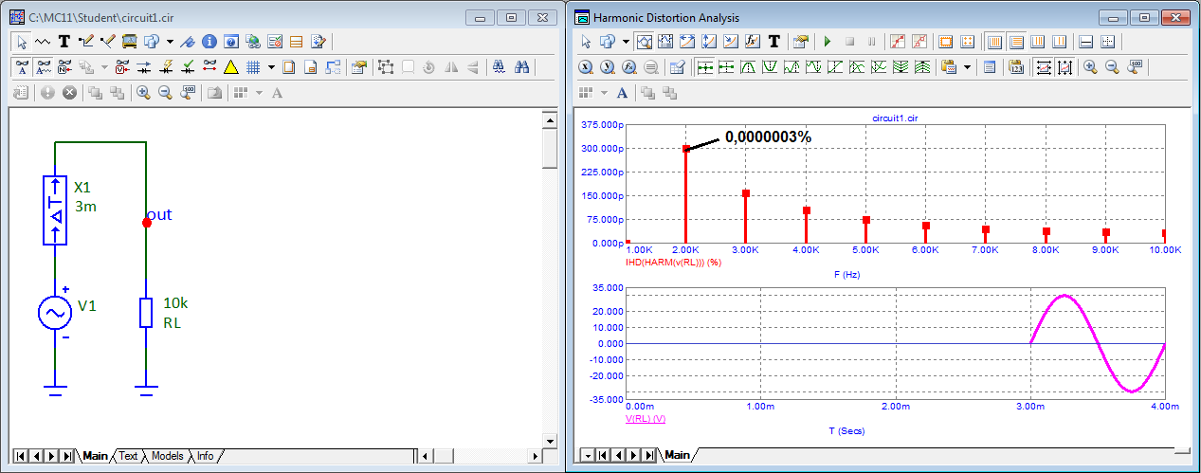Click the peak cursor icon in analysis toolbar
Viewport: 1201px width, 473px height.
748,67
